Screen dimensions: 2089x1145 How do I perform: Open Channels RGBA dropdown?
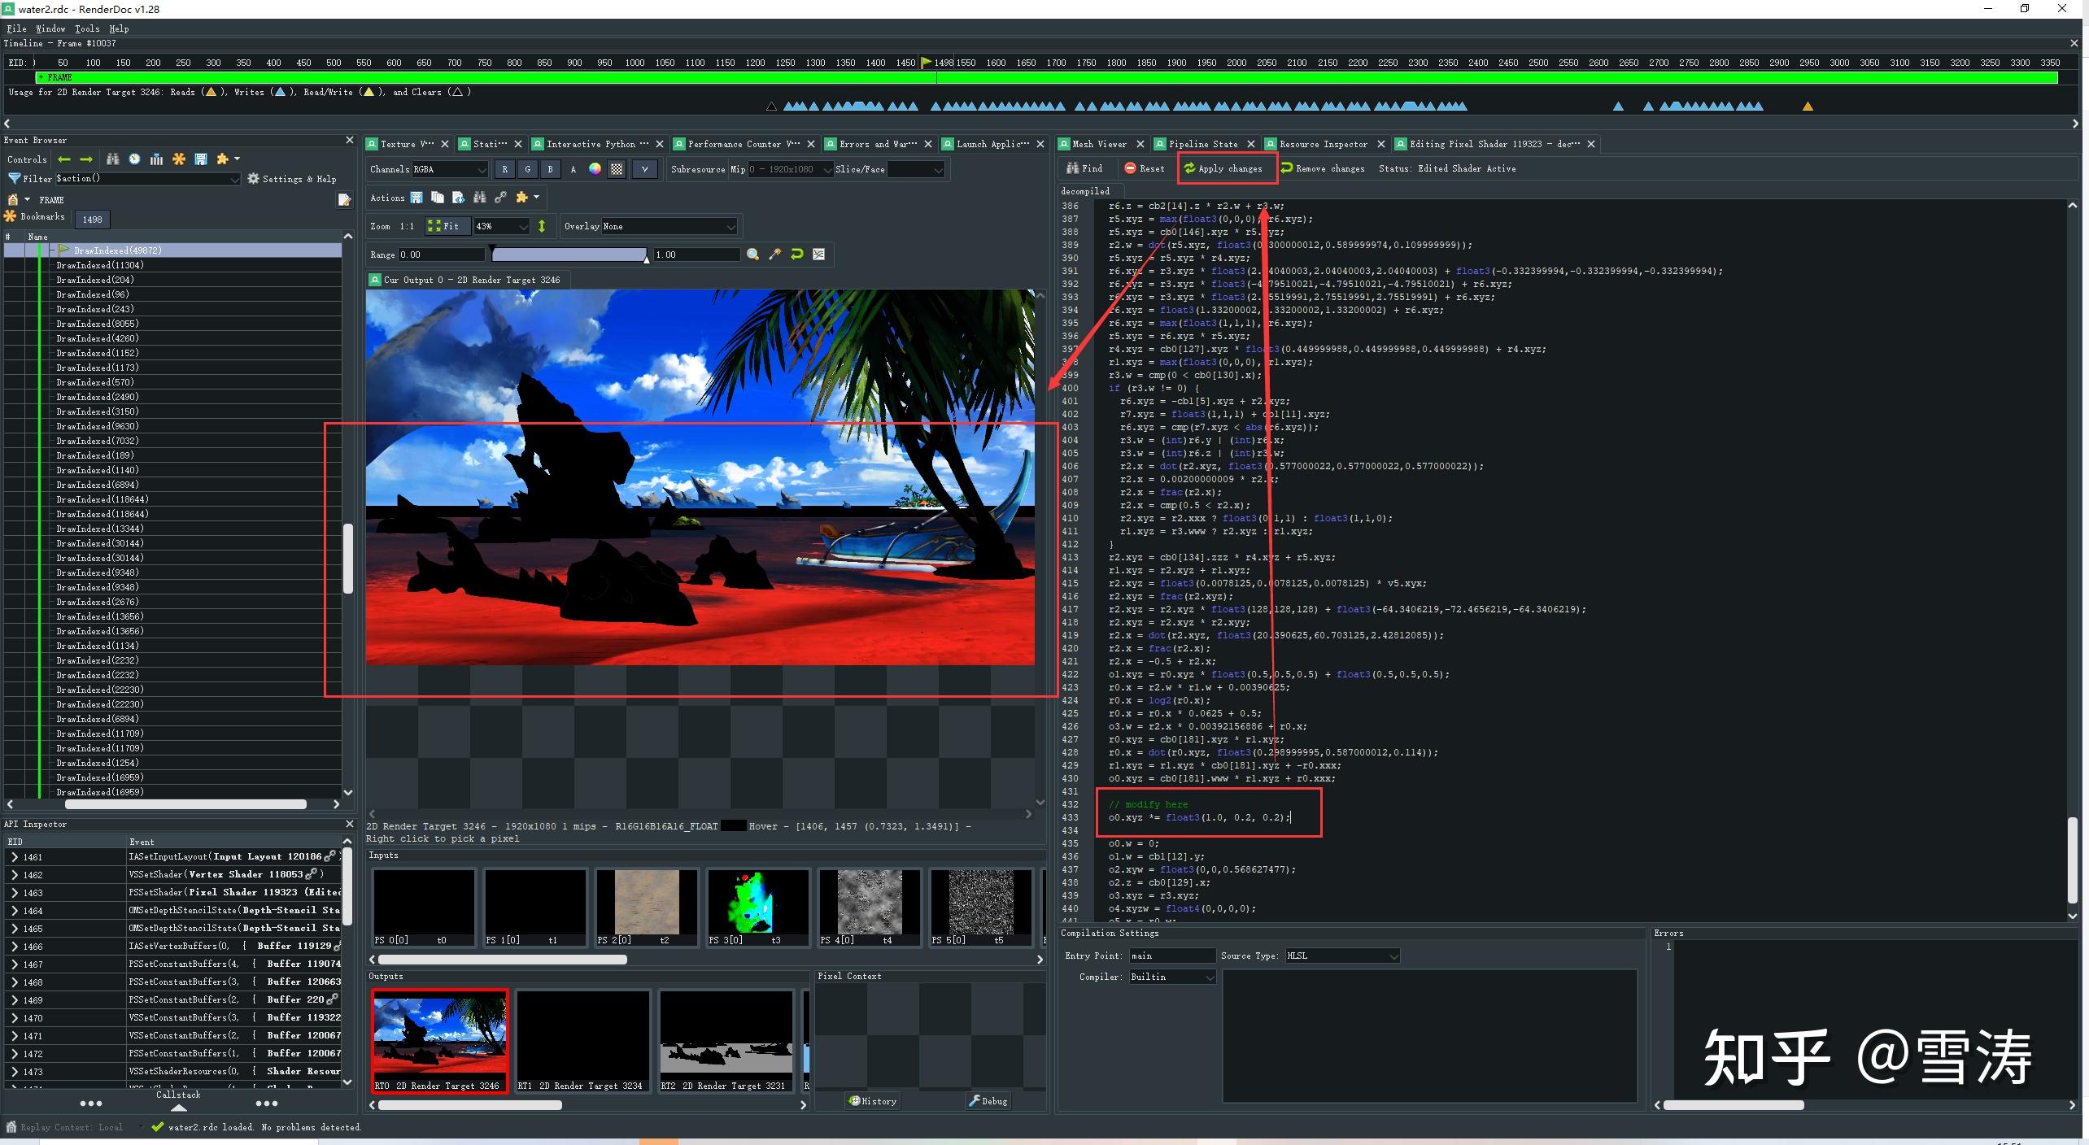[x=450, y=169]
